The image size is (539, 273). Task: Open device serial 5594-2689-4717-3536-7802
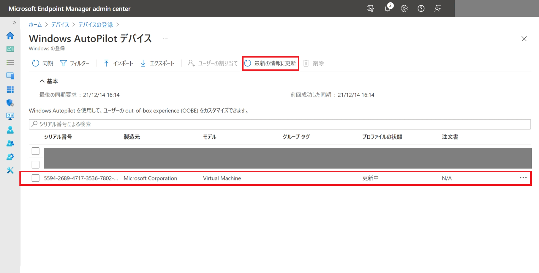pos(81,178)
